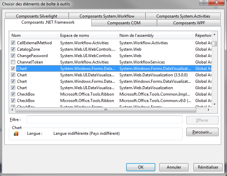Confirm the dialog with OK
This screenshot has height=176, width=227.
pyautogui.click(x=140, y=167)
